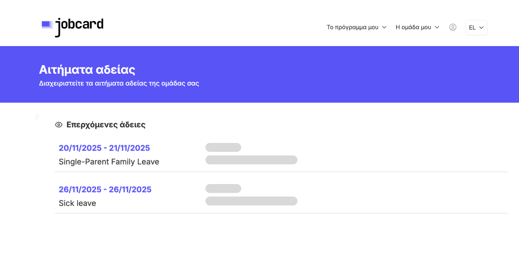Click the EL language label
Image resolution: width=519 pixels, height=268 pixels.
tap(472, 28)
